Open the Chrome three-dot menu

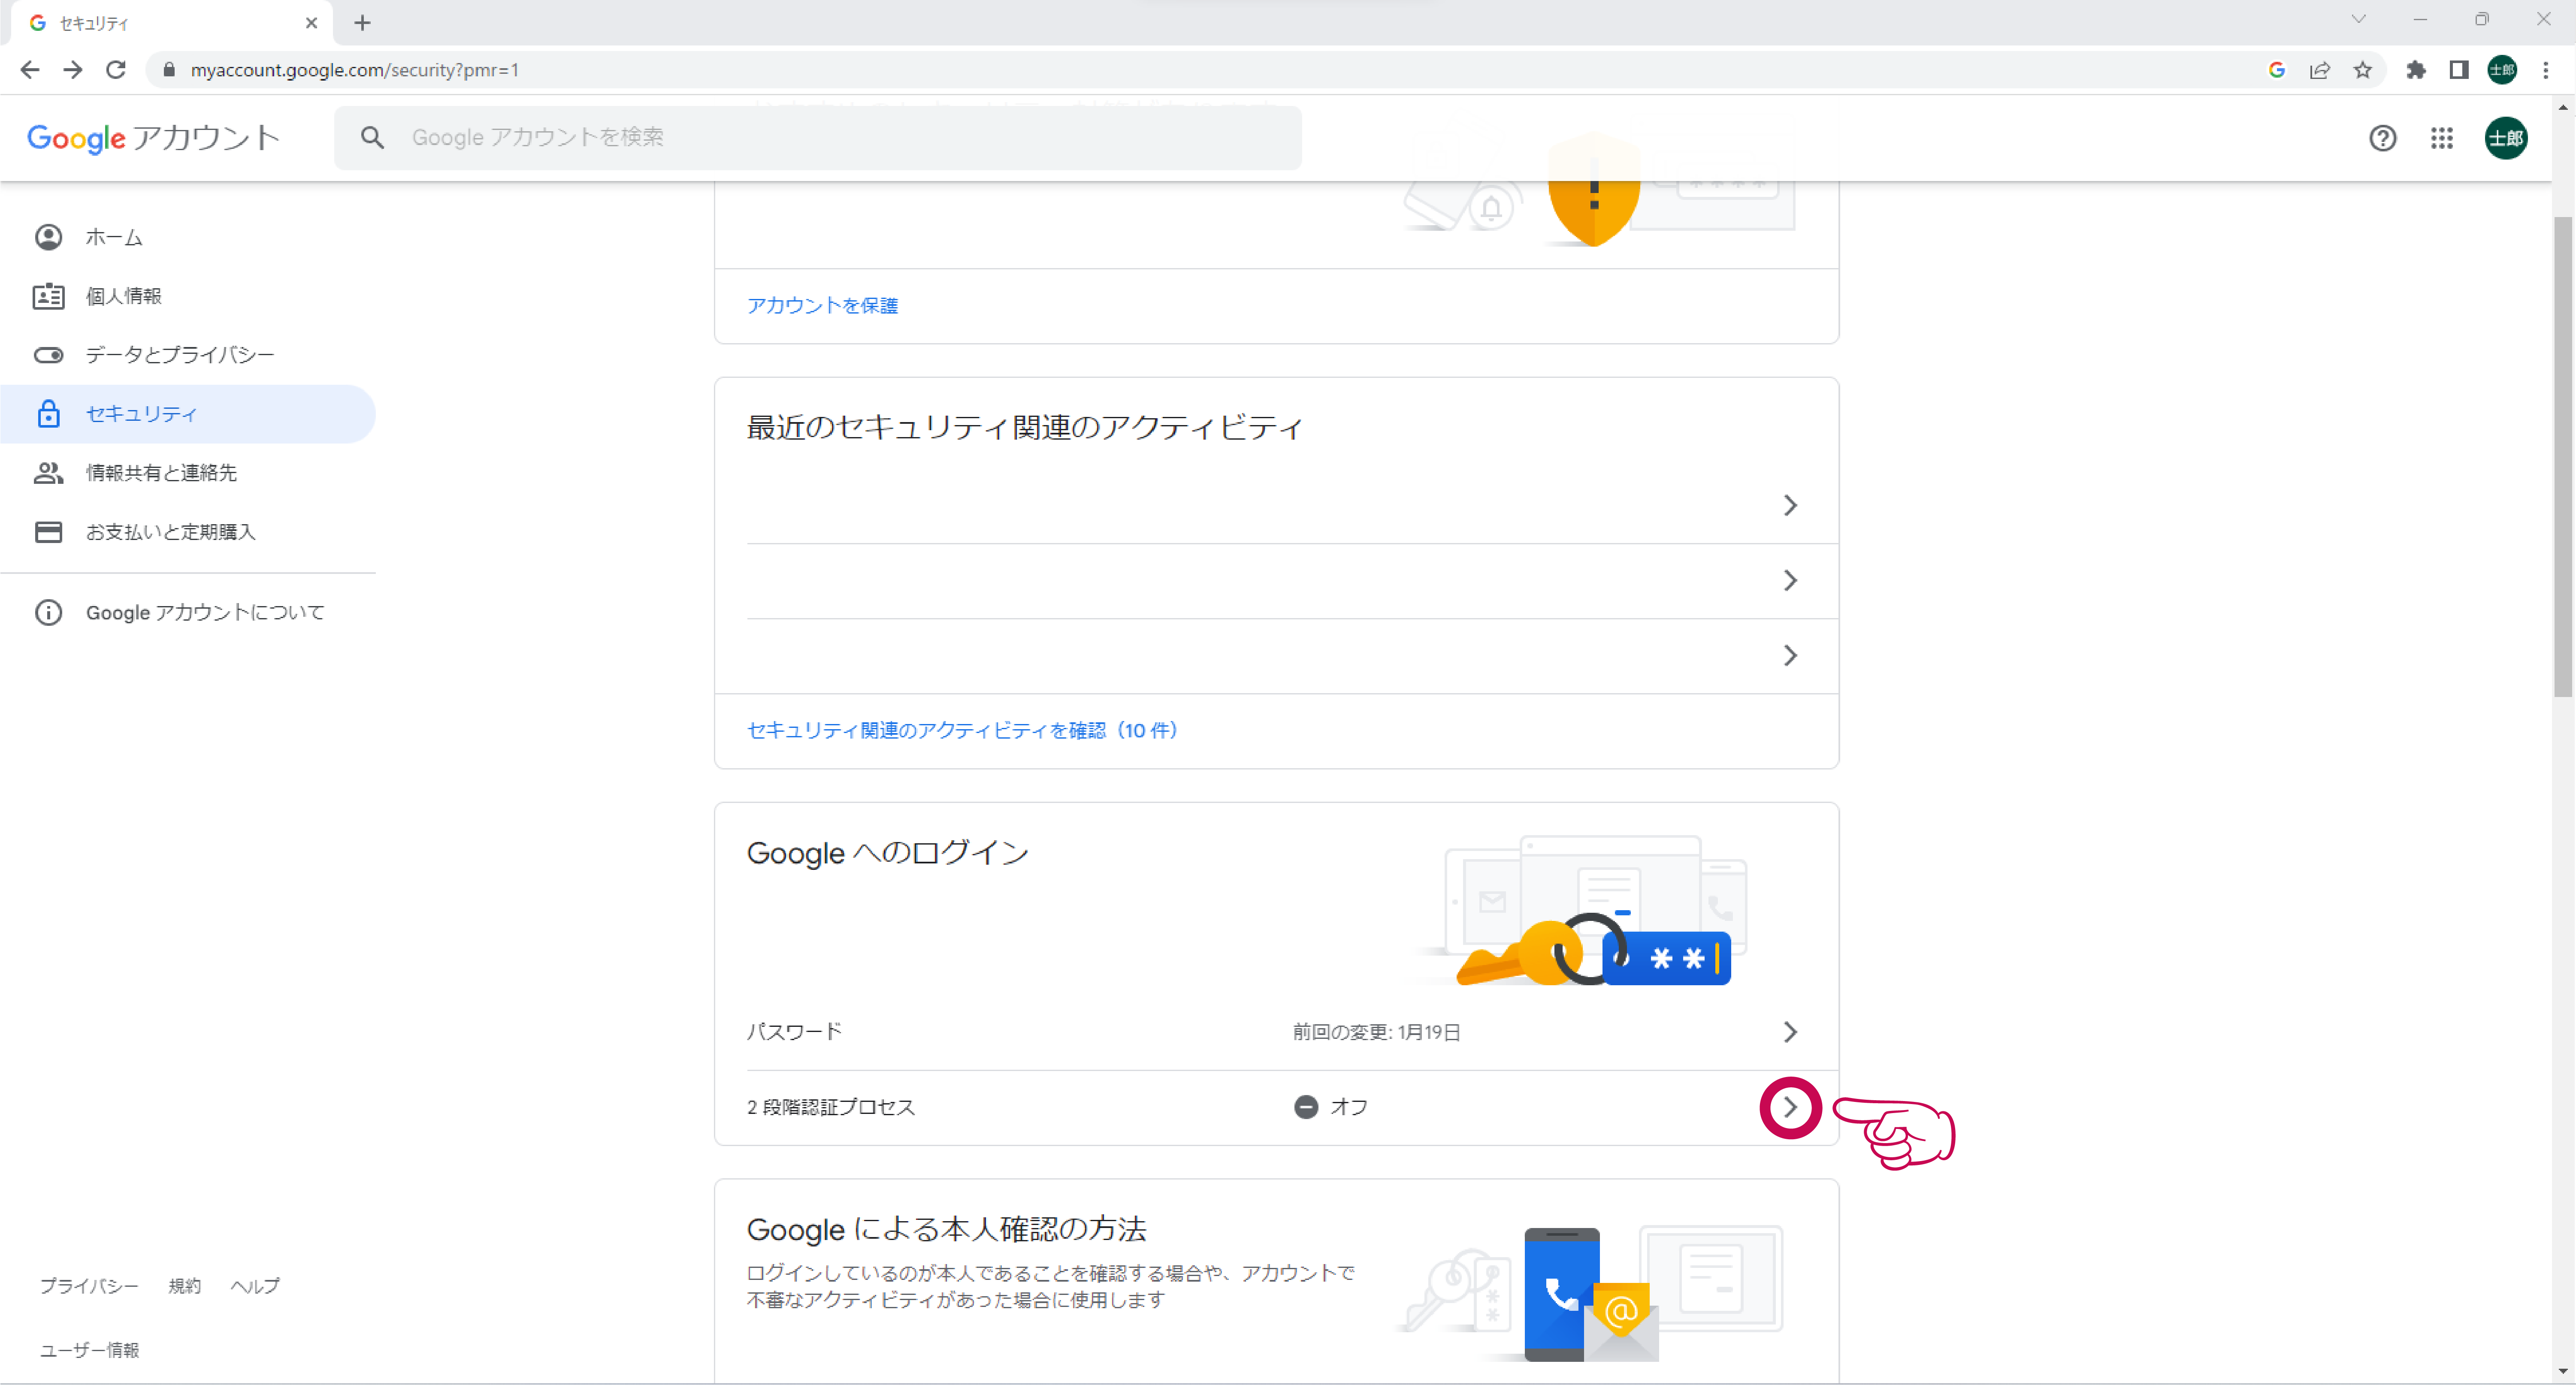click(x=2546, y=70)
